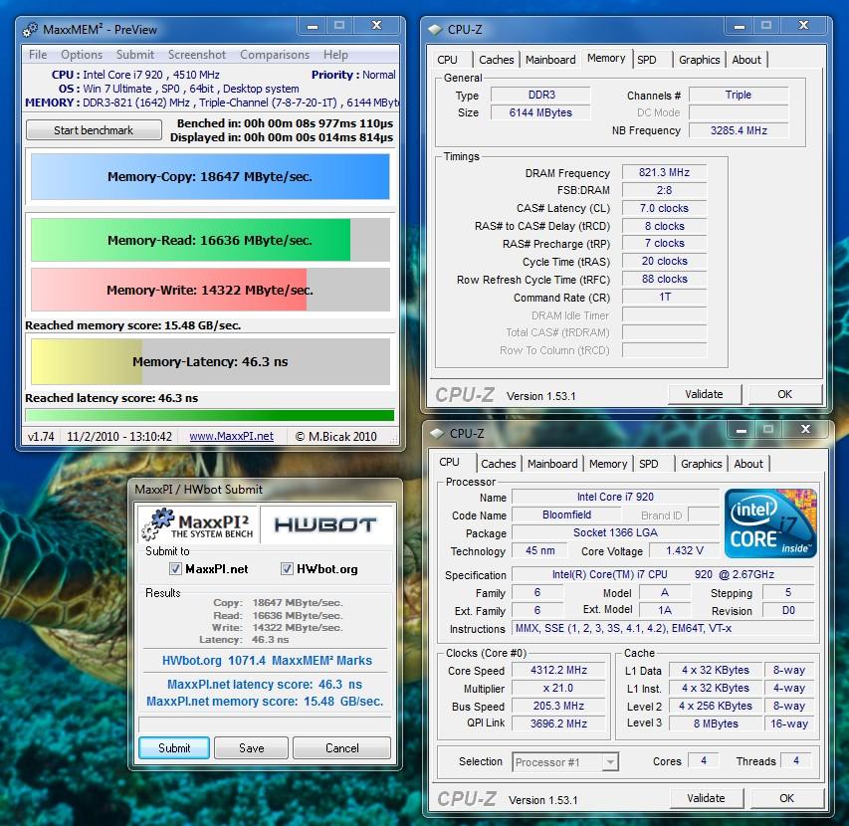The width and height of the screenshot is (849, 826).
Task: Click the MaxxPI² system bench logo
Action: coord(198,524)
